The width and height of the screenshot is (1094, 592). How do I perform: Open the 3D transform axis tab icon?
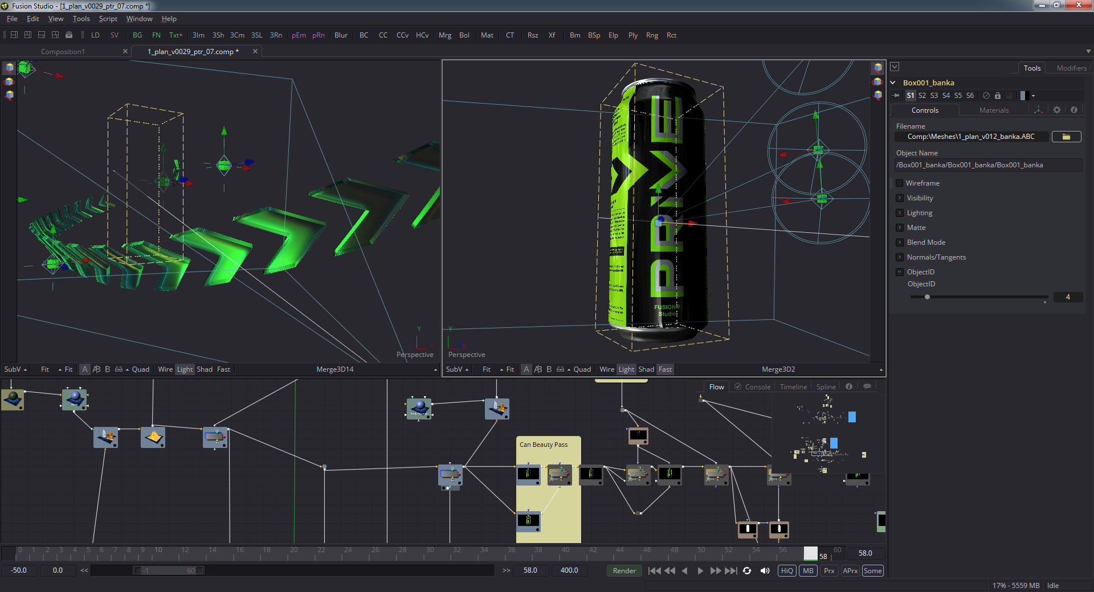click(x=1039, y=110)
